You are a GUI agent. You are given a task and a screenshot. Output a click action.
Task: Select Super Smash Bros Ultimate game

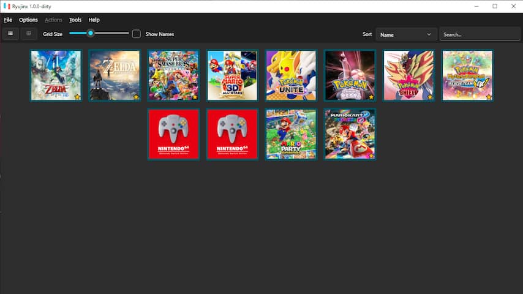tap(173, 75)
